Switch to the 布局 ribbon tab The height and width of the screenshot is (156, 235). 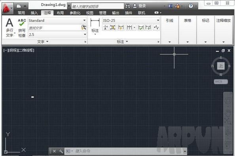60,13
